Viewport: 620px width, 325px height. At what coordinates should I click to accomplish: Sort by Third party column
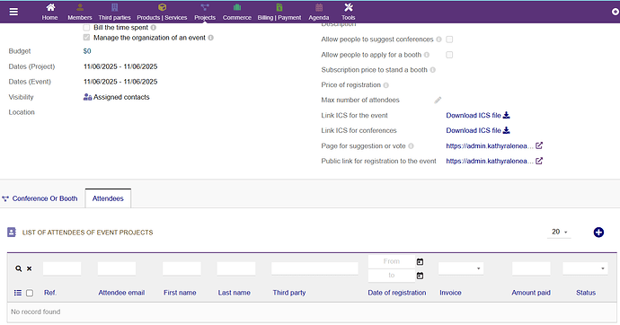pos(289,293)
